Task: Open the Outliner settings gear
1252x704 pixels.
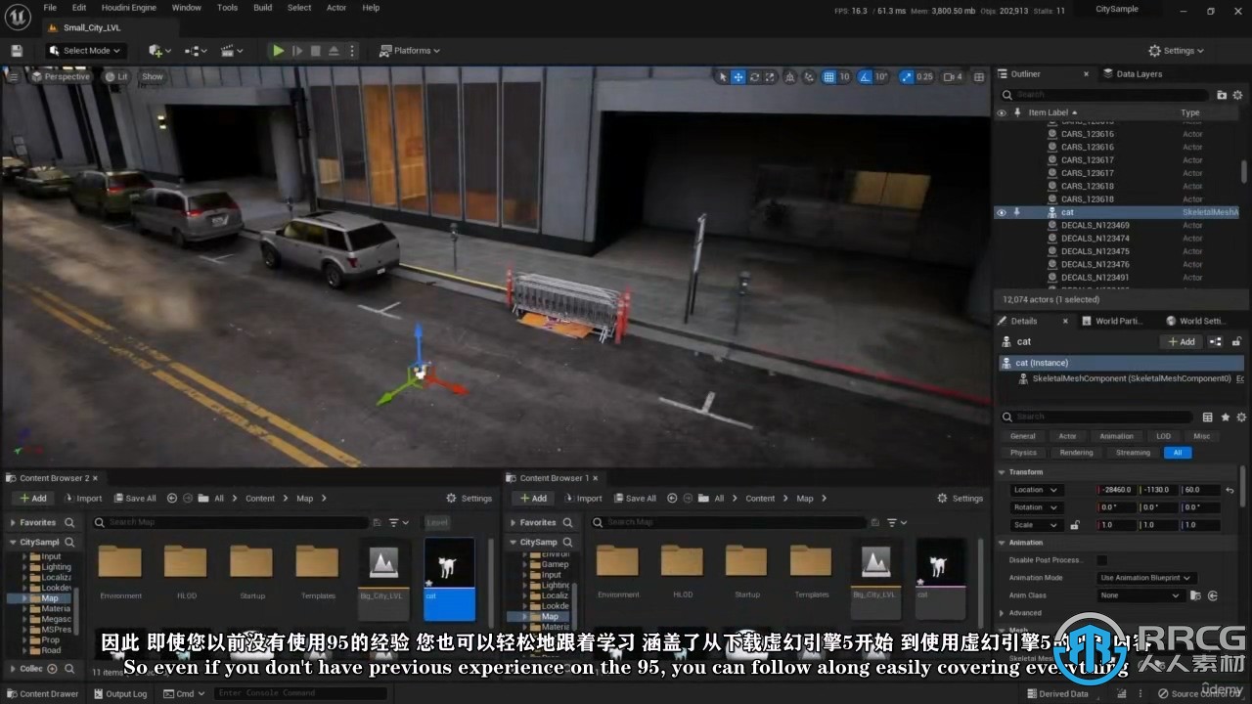Action: [x=1237, y=95]
